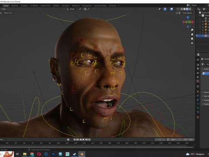Add a new workspace with the plus tab
The image size is (209, 157).
click(x=118, y=6)
